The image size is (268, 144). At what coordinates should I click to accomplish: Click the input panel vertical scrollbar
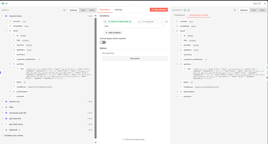tap(96, 78)
